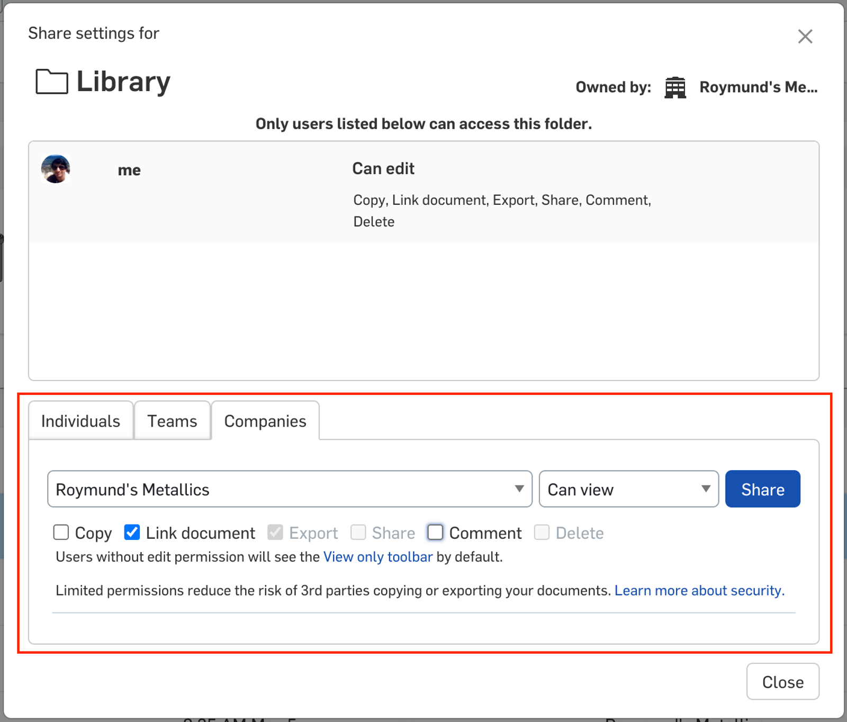Dismiss the share settings dialog with X
The width and height of the screenshot is (847, 722).
[x=805, y=36]
